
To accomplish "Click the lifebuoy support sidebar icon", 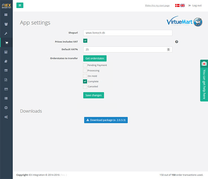I will click(x=6, y=108).
